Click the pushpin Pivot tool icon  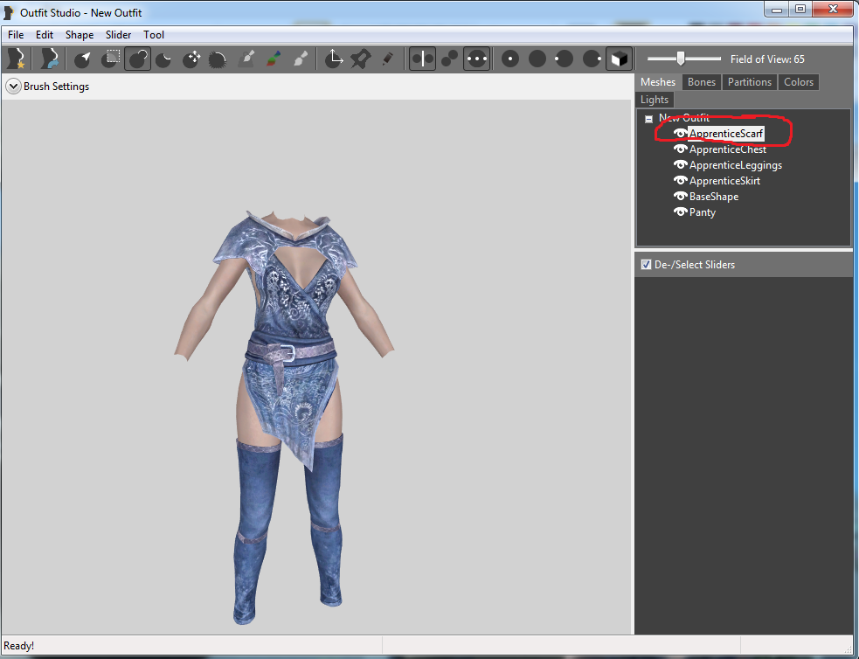[360, 59]
